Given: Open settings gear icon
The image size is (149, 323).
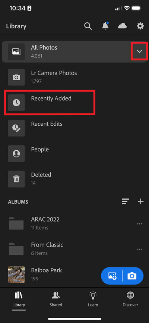Looking at the screenshot, I should (x=140, y=26).
